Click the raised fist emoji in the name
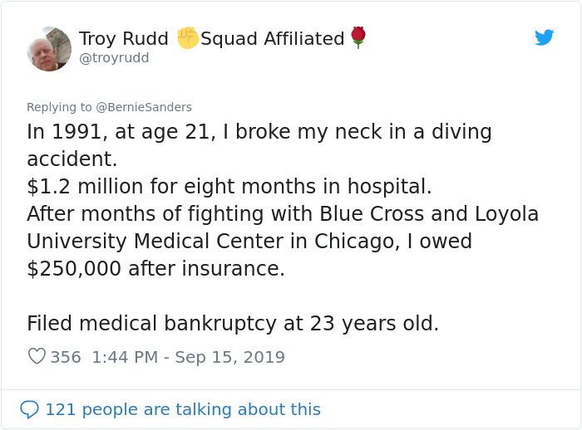 point(188,38)
